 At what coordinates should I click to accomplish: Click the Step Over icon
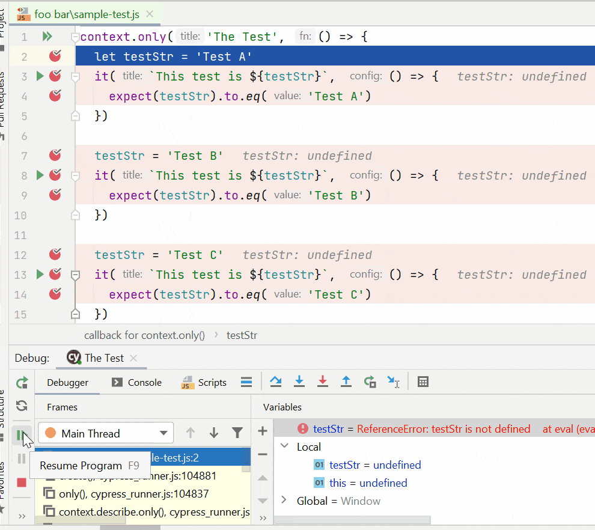click(x=276, y=382)
